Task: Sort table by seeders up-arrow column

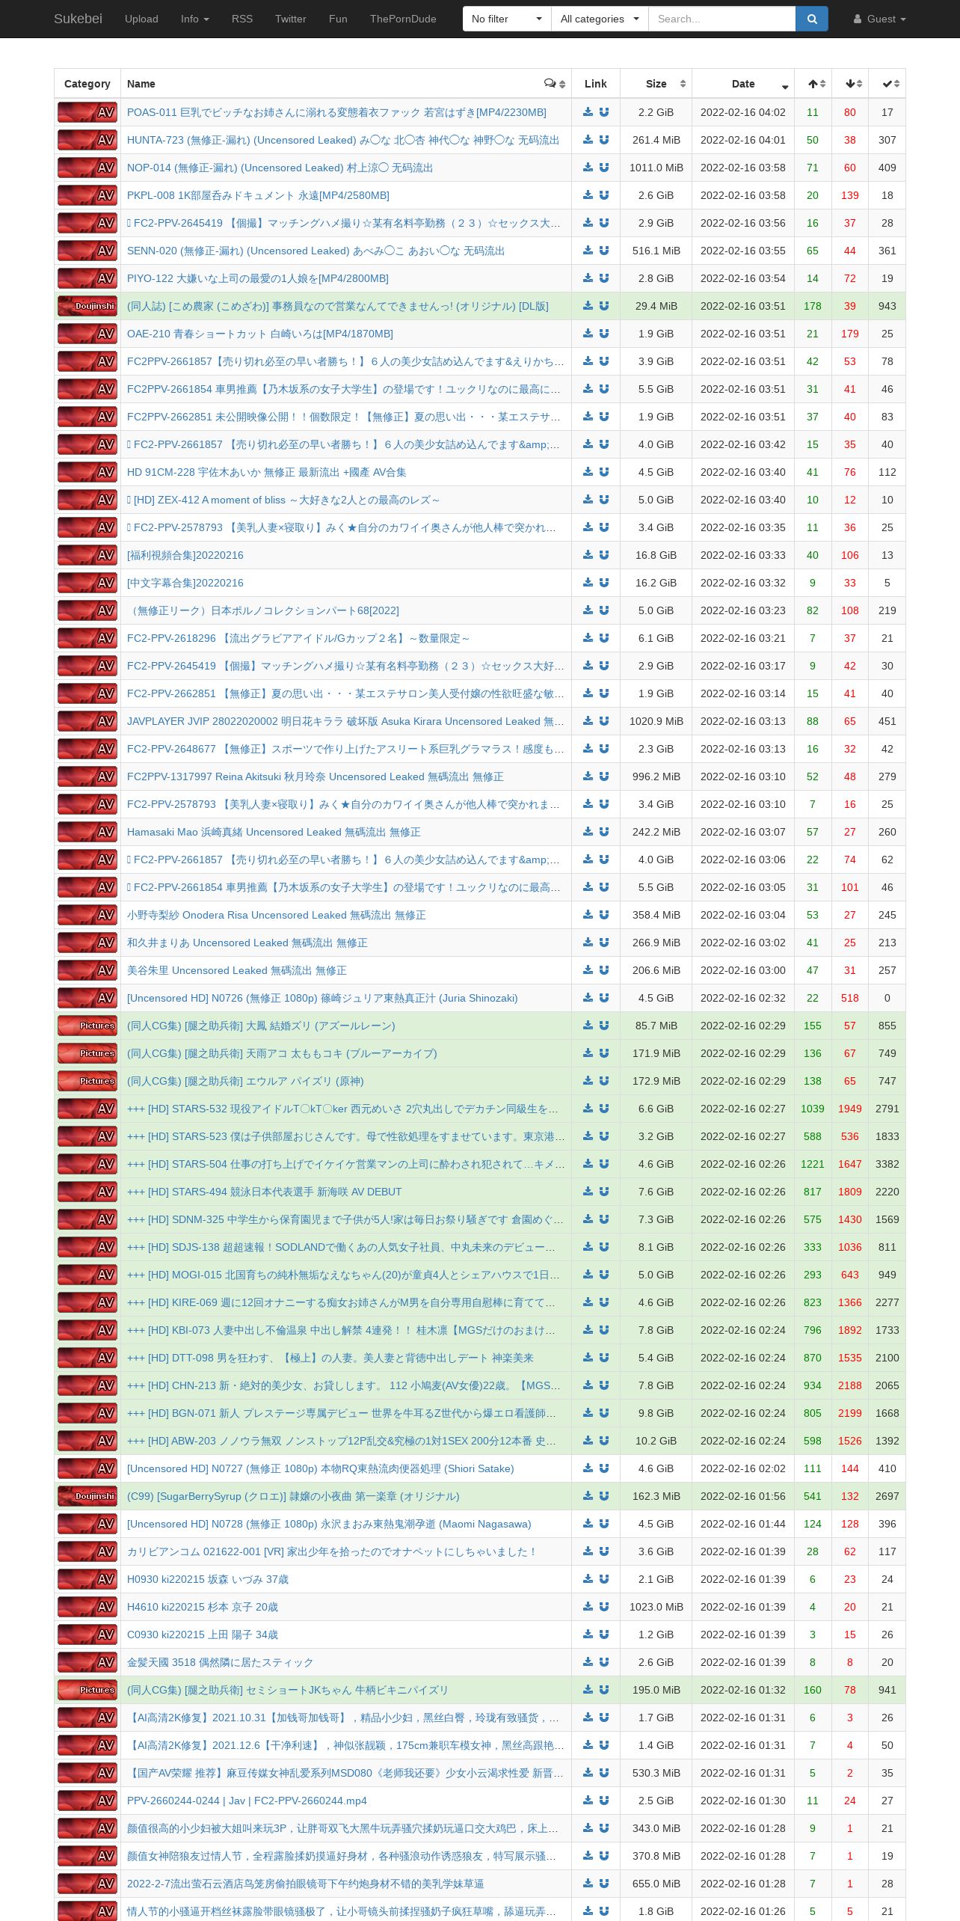Action: pos(813,84)
